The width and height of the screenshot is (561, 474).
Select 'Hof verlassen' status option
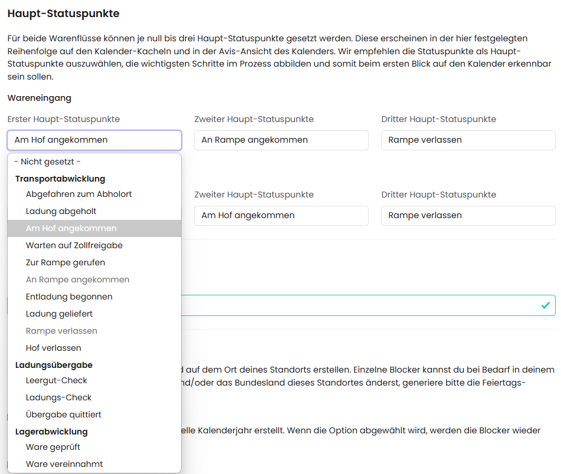coord(53,348)
